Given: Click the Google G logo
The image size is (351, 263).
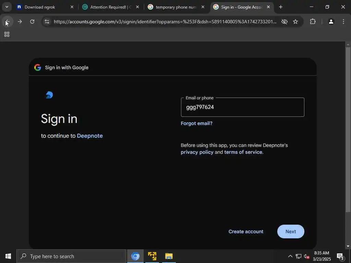Looking at the screenshot, I should point(38,67).
